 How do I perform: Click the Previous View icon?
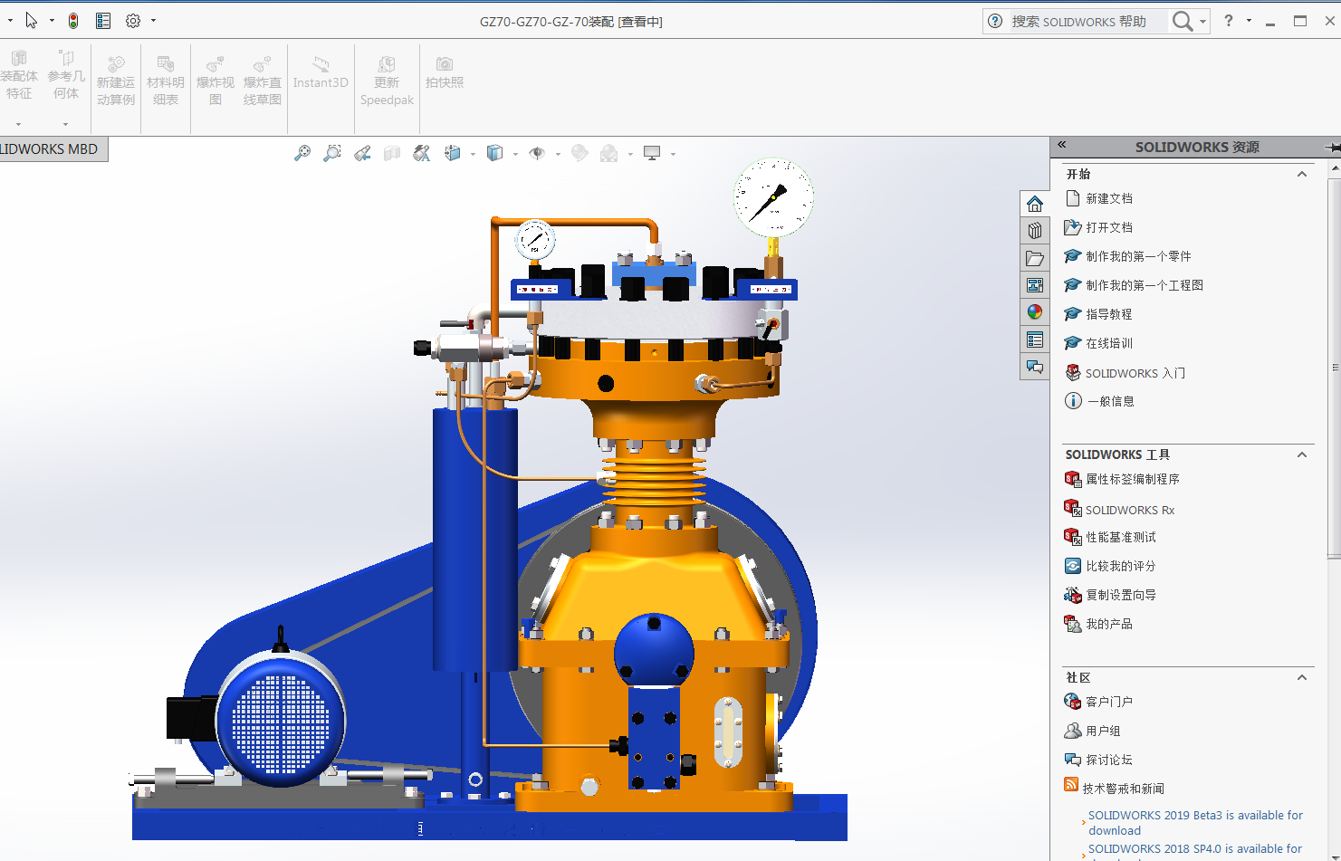pyautogui.click(x=362, y=153)
